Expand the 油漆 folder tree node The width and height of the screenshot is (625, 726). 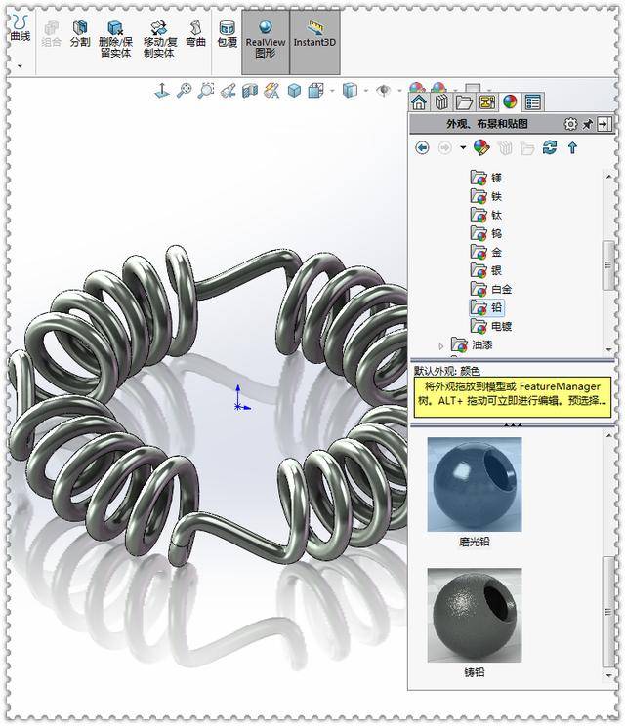point(440,345)
